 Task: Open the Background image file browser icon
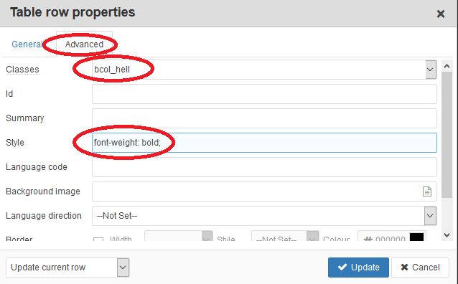(426, 191)
